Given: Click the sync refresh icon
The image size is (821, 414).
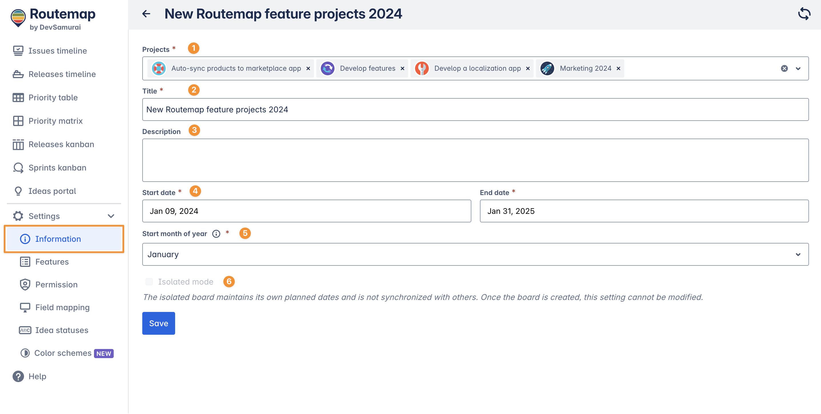Looking at the screenshot, I should click(804, 14).
